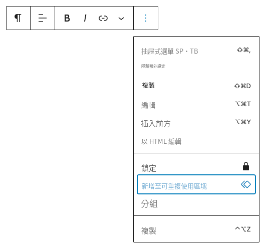Open the text alignment options
The width and height of the screenshot is (268, 251).
tap(43, 18)
